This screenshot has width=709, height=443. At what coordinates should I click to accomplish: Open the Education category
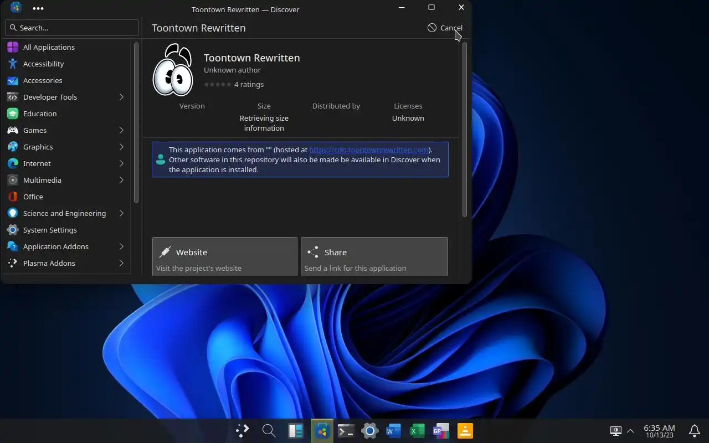point(66,114)
